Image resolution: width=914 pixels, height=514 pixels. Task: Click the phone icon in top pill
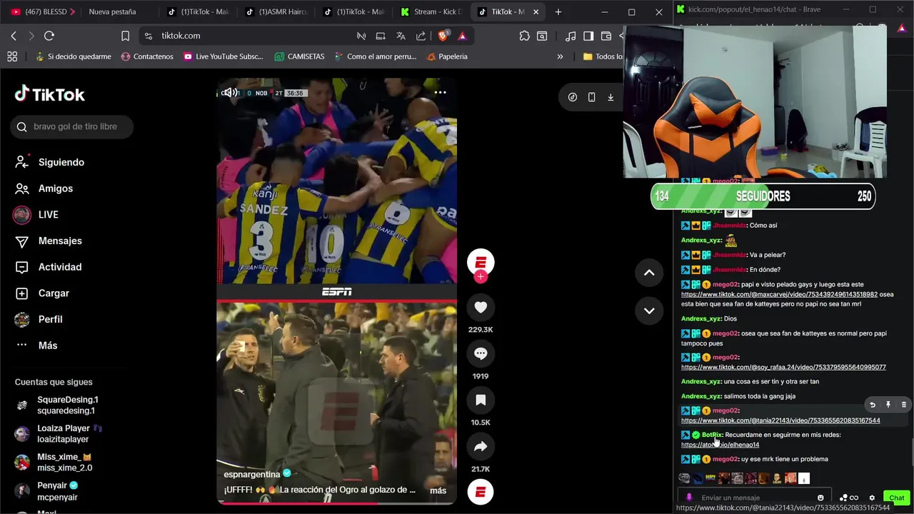[x=591, y=97]
